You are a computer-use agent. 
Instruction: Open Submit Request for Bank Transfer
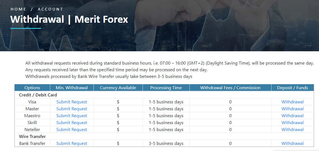72,144
